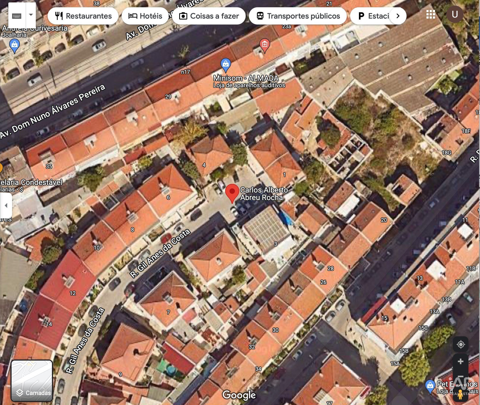Select the Hotéis filter chip
The height and width of the screenshot is (405, 480).
(145, 16)
